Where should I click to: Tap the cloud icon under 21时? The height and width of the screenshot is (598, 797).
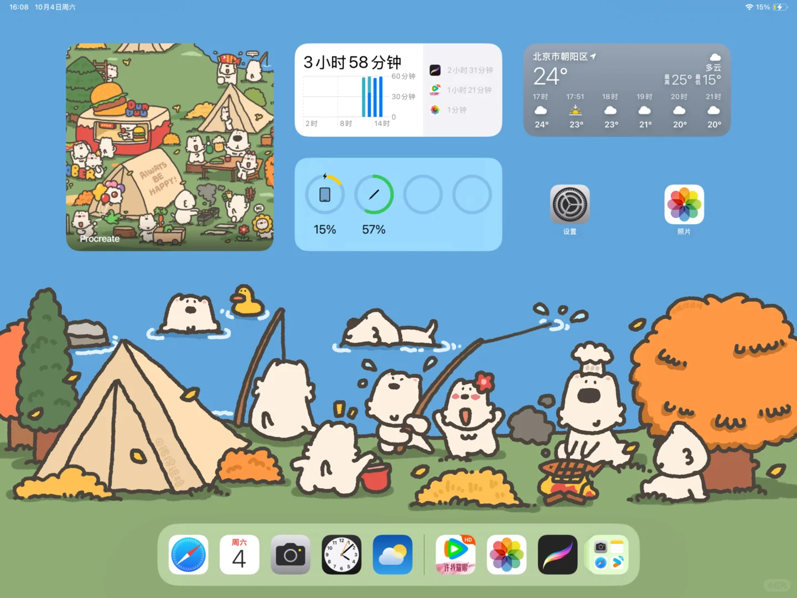coord(714,110)
